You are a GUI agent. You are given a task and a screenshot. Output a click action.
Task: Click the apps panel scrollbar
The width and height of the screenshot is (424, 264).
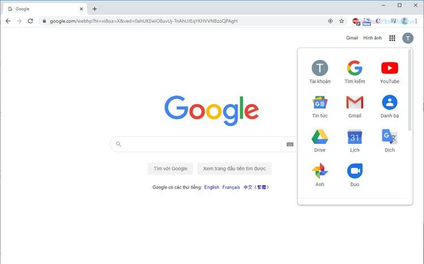click(409, 90)
